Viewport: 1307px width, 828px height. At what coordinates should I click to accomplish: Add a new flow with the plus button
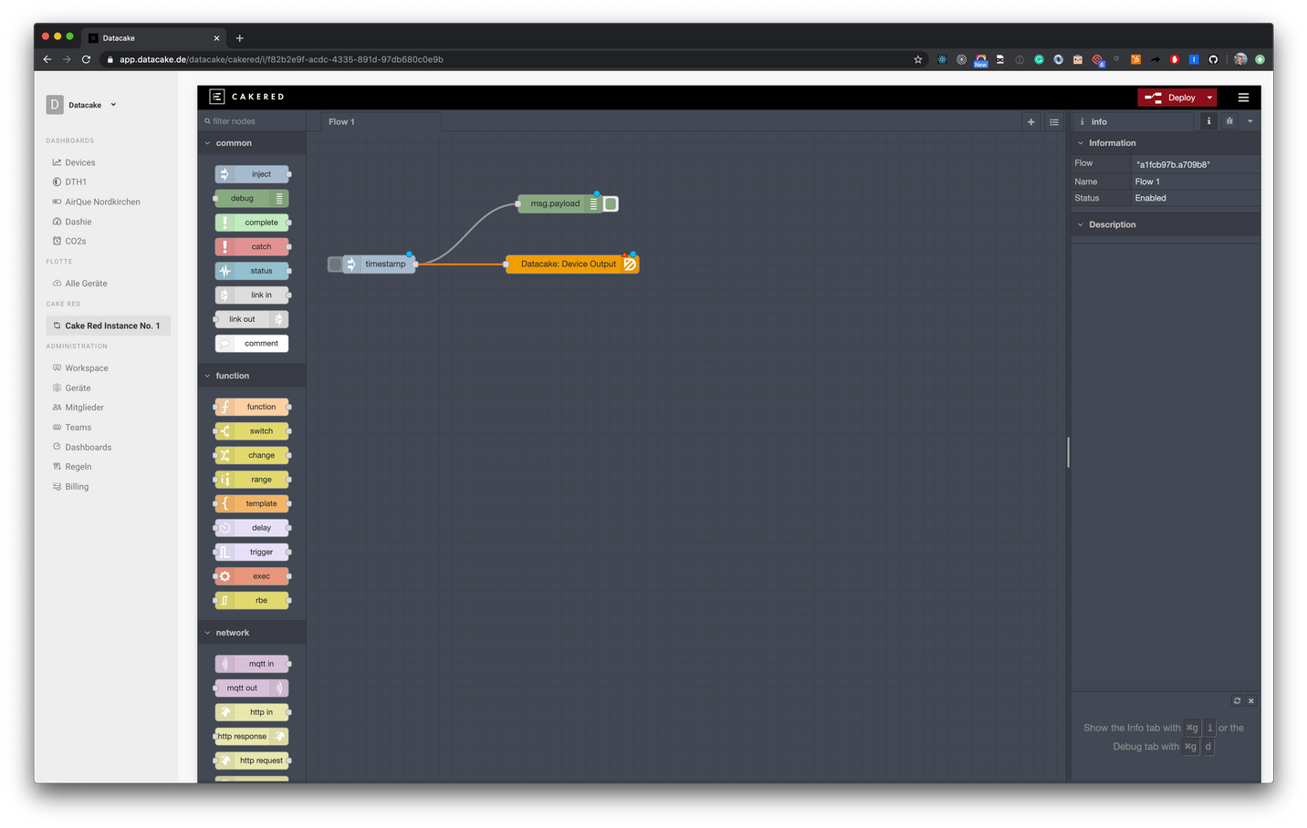(1030, 120)
